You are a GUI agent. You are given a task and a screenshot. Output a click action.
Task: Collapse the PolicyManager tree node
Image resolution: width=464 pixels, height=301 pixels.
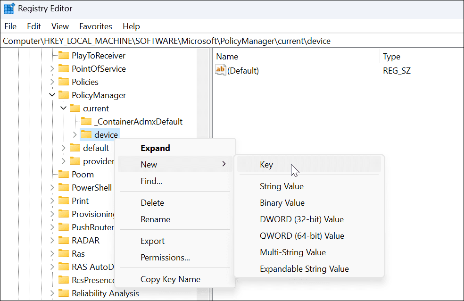(52, 95)
